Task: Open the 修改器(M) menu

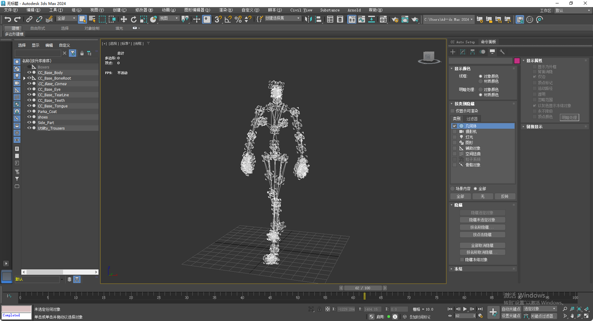Action: 144,10
